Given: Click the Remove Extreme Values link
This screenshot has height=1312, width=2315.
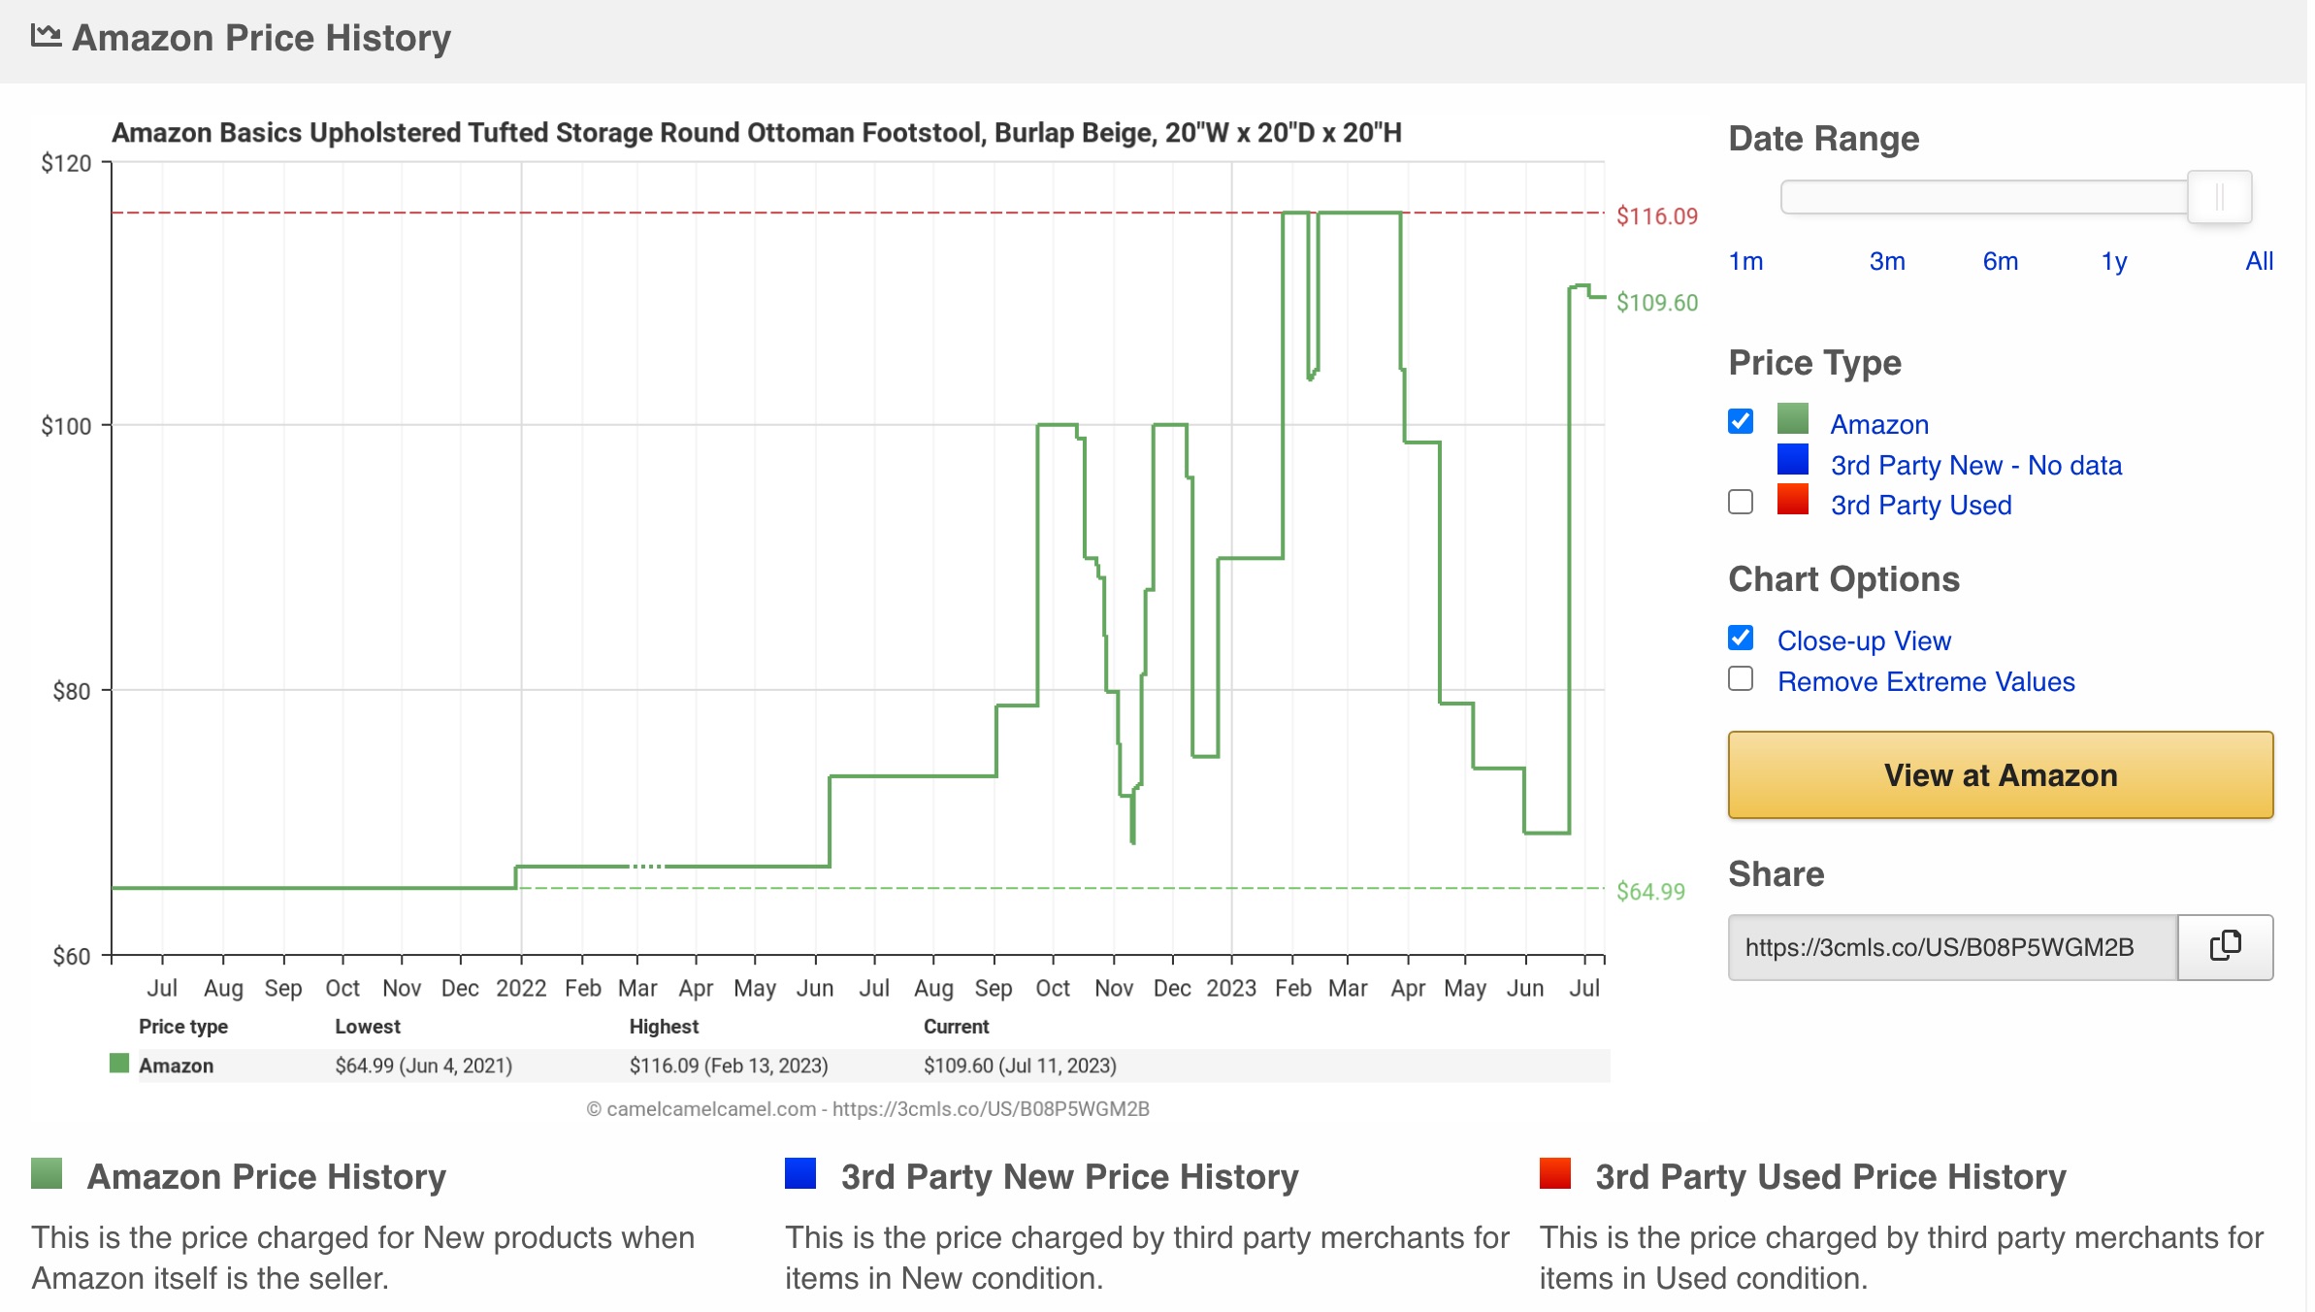Looking at the screenshot, I should tap(1925, 681).
